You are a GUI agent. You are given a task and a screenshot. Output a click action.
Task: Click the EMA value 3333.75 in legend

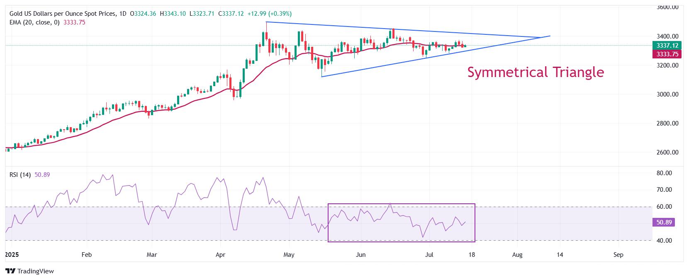74,22
